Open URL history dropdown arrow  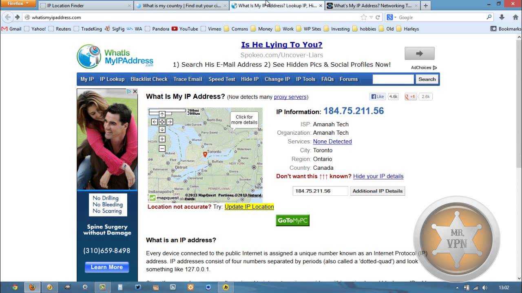pos(371,17)
